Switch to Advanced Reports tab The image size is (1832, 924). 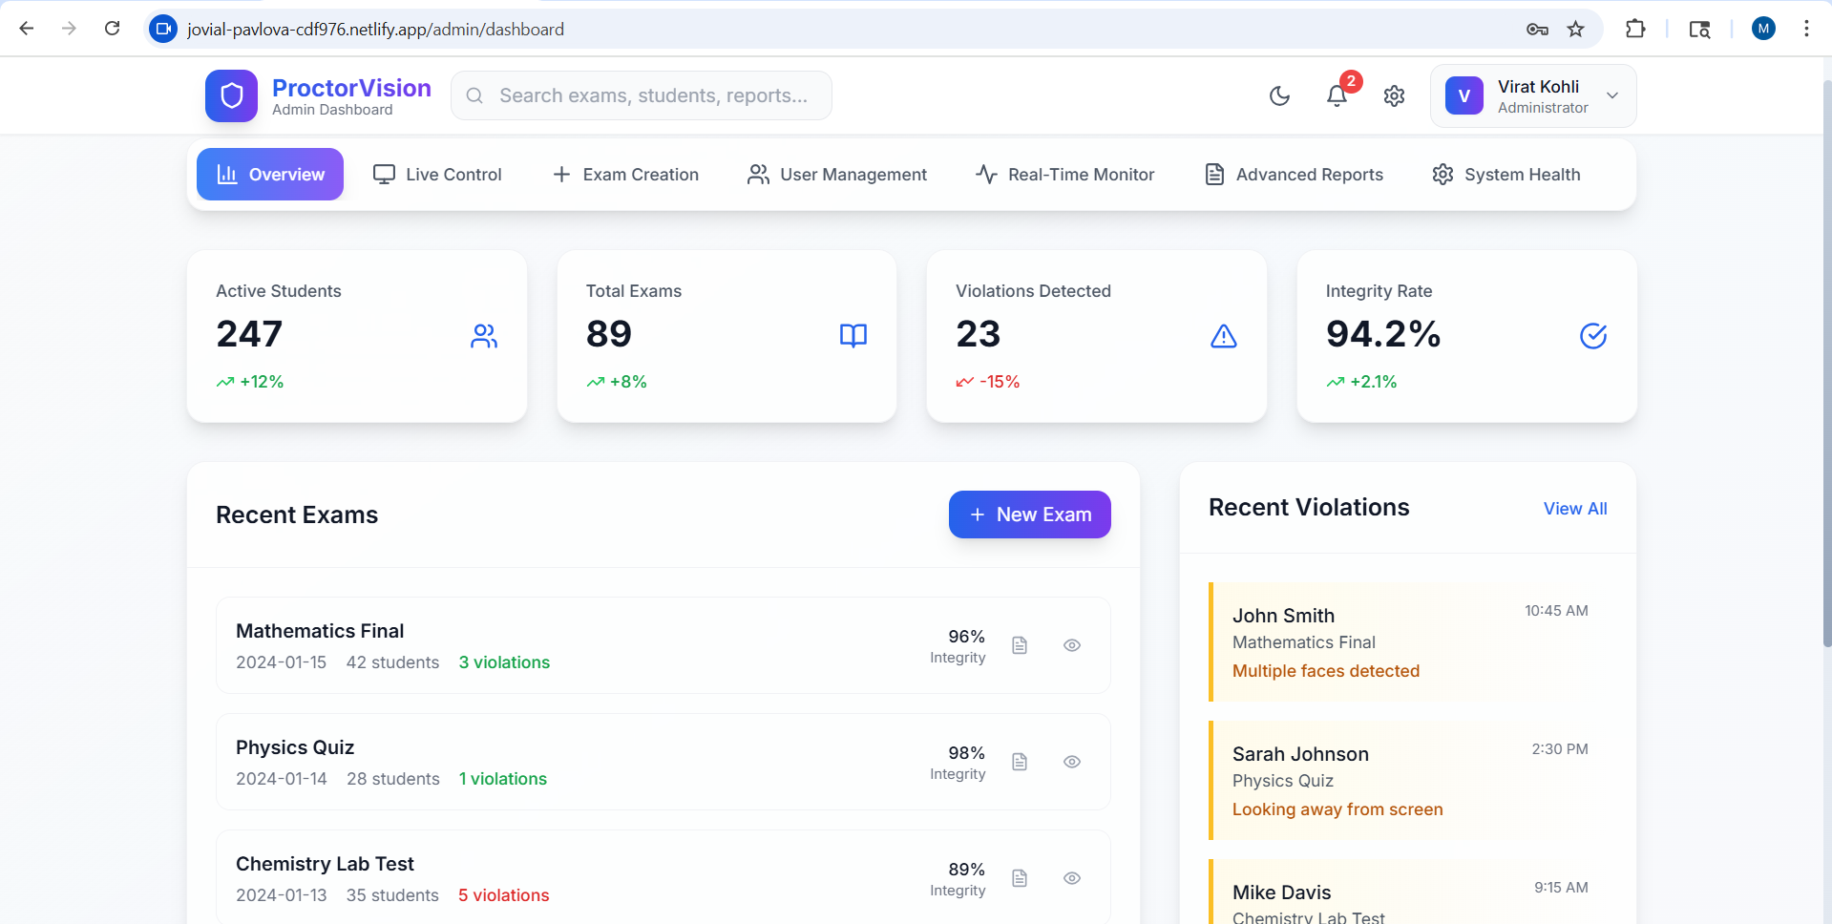coord(1294,175)
